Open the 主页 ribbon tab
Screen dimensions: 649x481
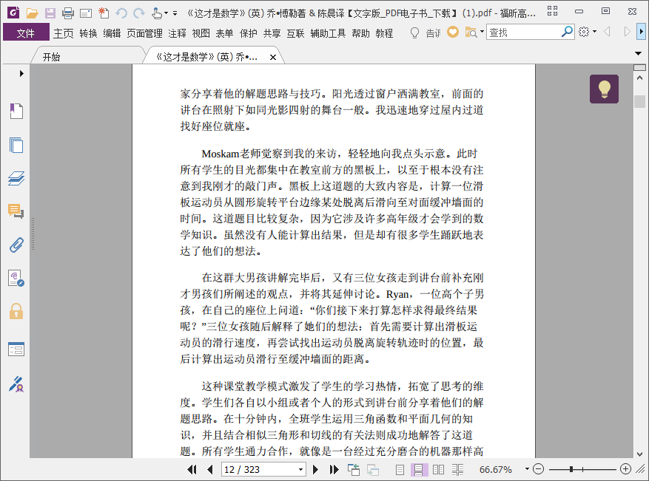tap(64, 33)
